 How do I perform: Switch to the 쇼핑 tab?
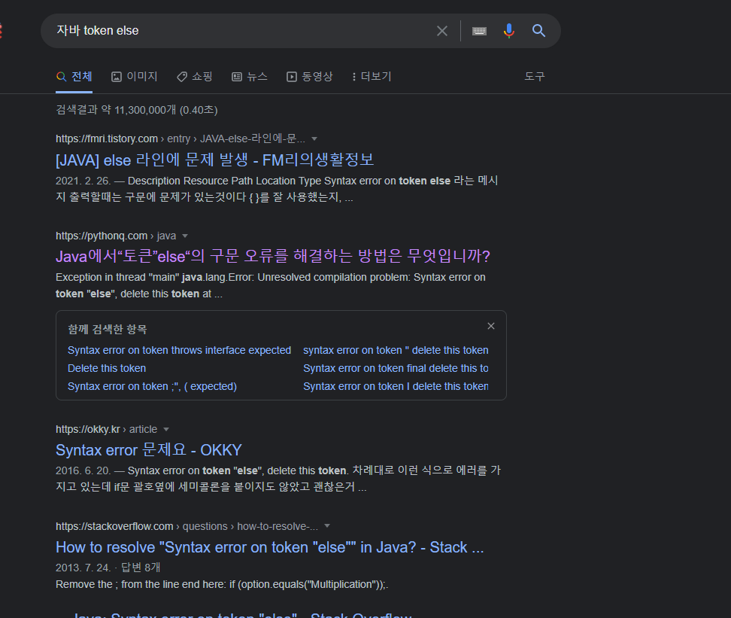(194, 76)
